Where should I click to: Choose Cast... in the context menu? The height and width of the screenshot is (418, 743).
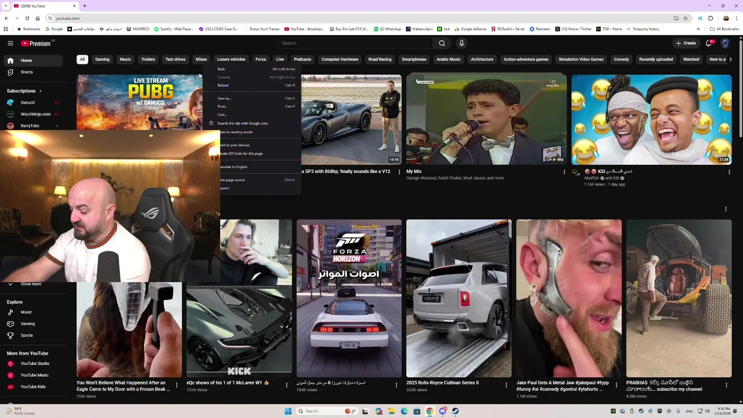point(252,115)
